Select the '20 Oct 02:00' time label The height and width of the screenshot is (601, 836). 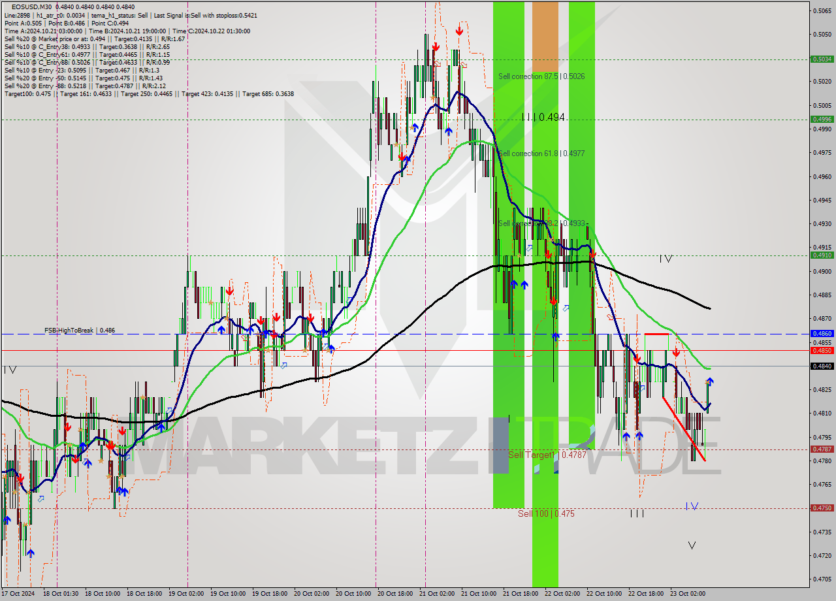click(x=312, y=594)
